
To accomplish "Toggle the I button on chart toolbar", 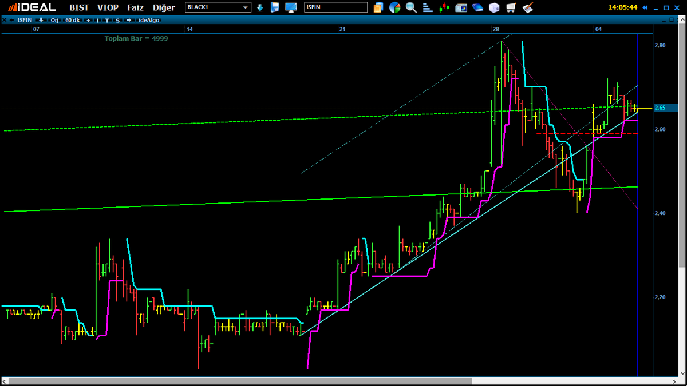I will pyautogui.click(x=98, y=20).
